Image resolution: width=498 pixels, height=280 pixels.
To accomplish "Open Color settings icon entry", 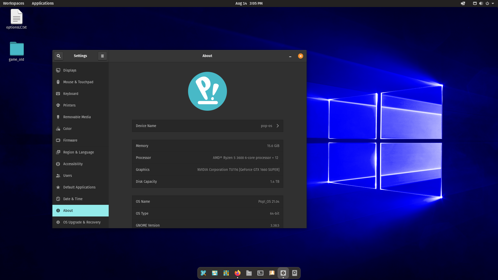I will (x=58, y=129).
